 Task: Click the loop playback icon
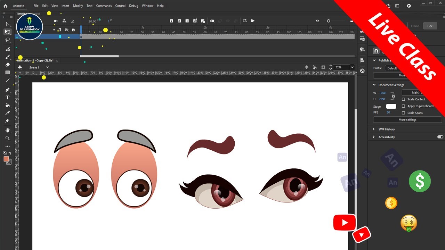[245, 21]
